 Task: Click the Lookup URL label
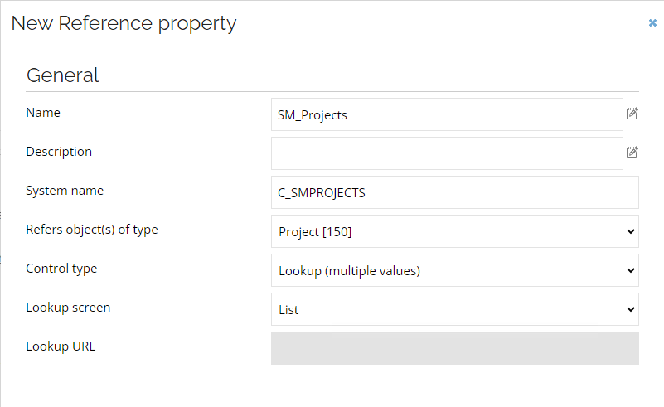[x=61, y=346]
